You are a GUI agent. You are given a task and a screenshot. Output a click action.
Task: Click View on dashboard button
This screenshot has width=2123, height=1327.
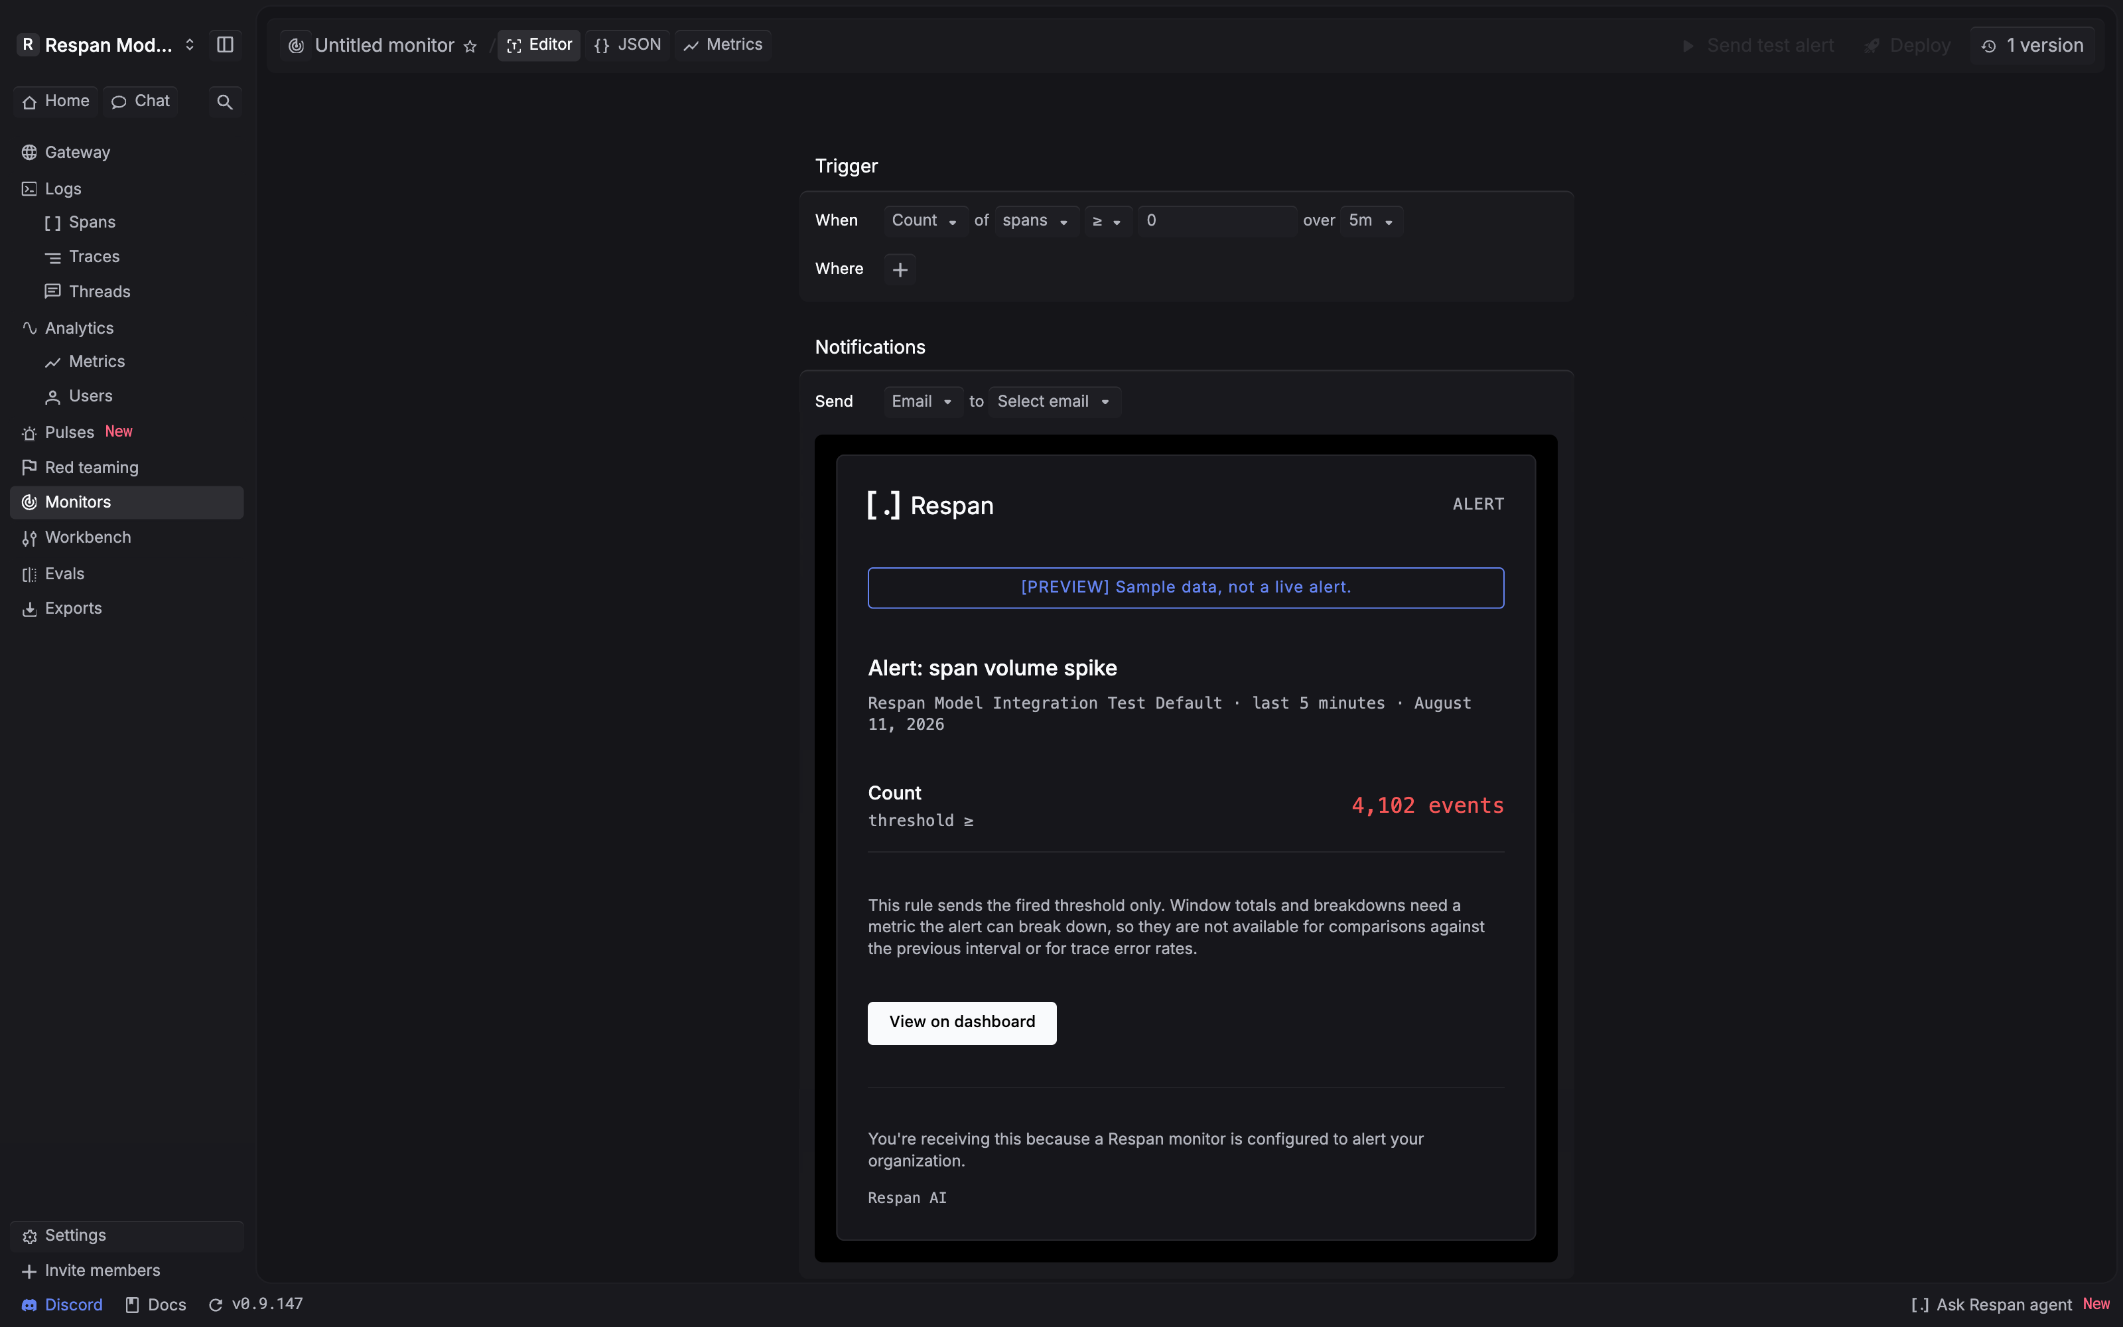(x=961, y=1023)
